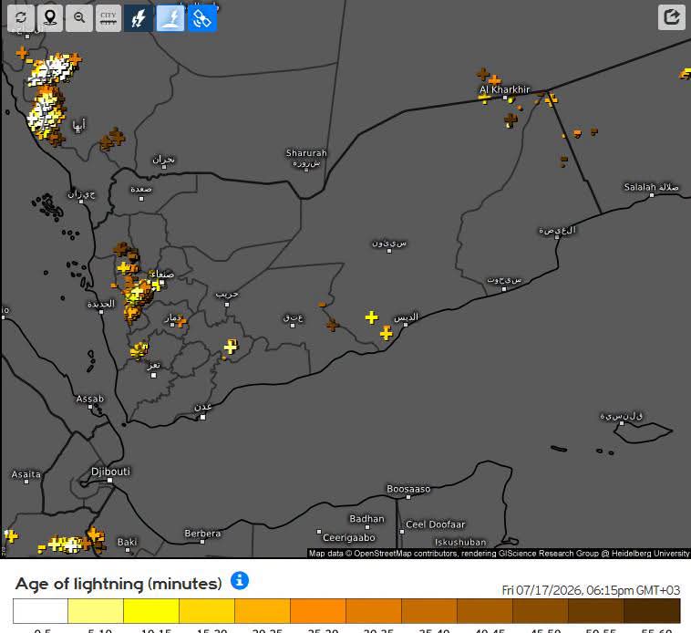Enable the satellite layer icon
This screenshot has width=691, height=633.
pos(202,18)
